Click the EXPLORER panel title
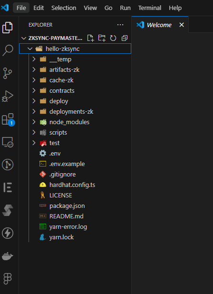213x294 pixels. click(40, 25)
